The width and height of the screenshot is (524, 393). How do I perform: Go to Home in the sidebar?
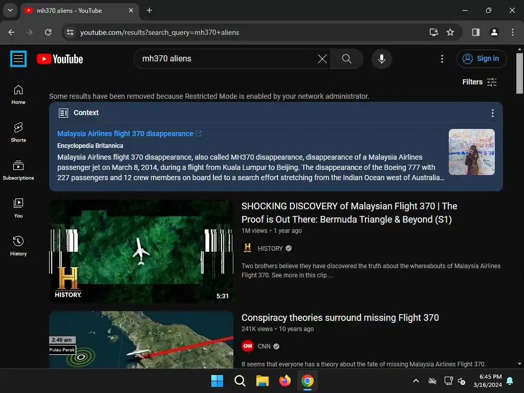pyautogui.click(x=18, y=95)
